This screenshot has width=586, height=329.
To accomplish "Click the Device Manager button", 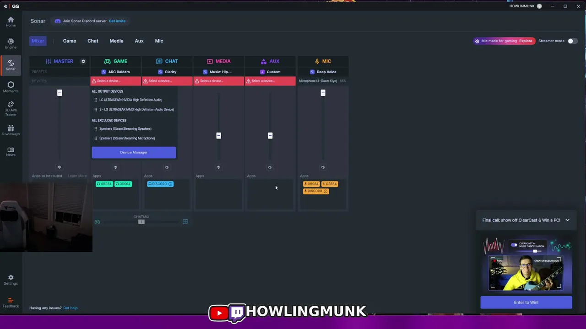I will point(134,152).
